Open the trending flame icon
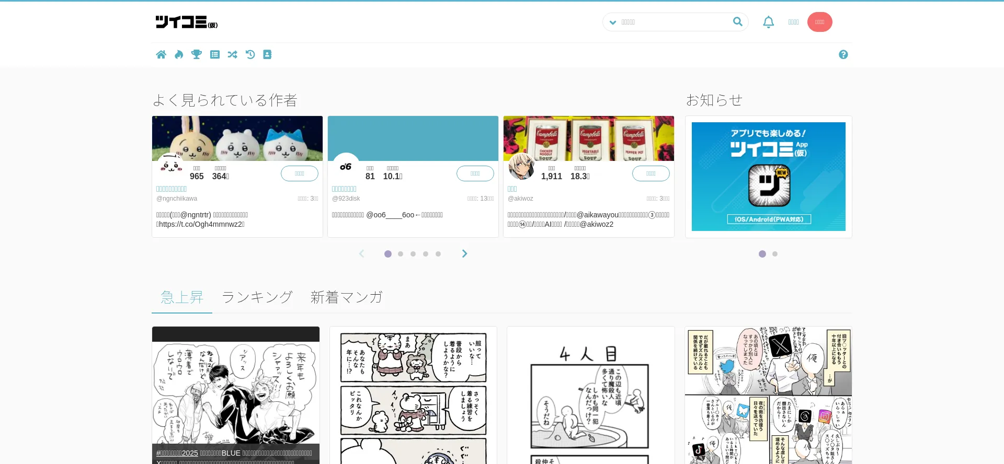 [179, 54]
